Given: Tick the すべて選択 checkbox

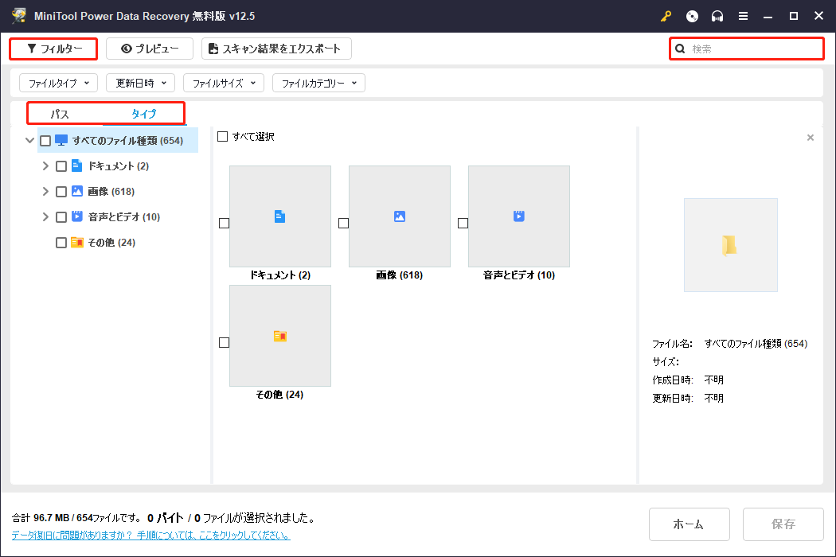Looking at the screenshot, I should click(222, 136).
